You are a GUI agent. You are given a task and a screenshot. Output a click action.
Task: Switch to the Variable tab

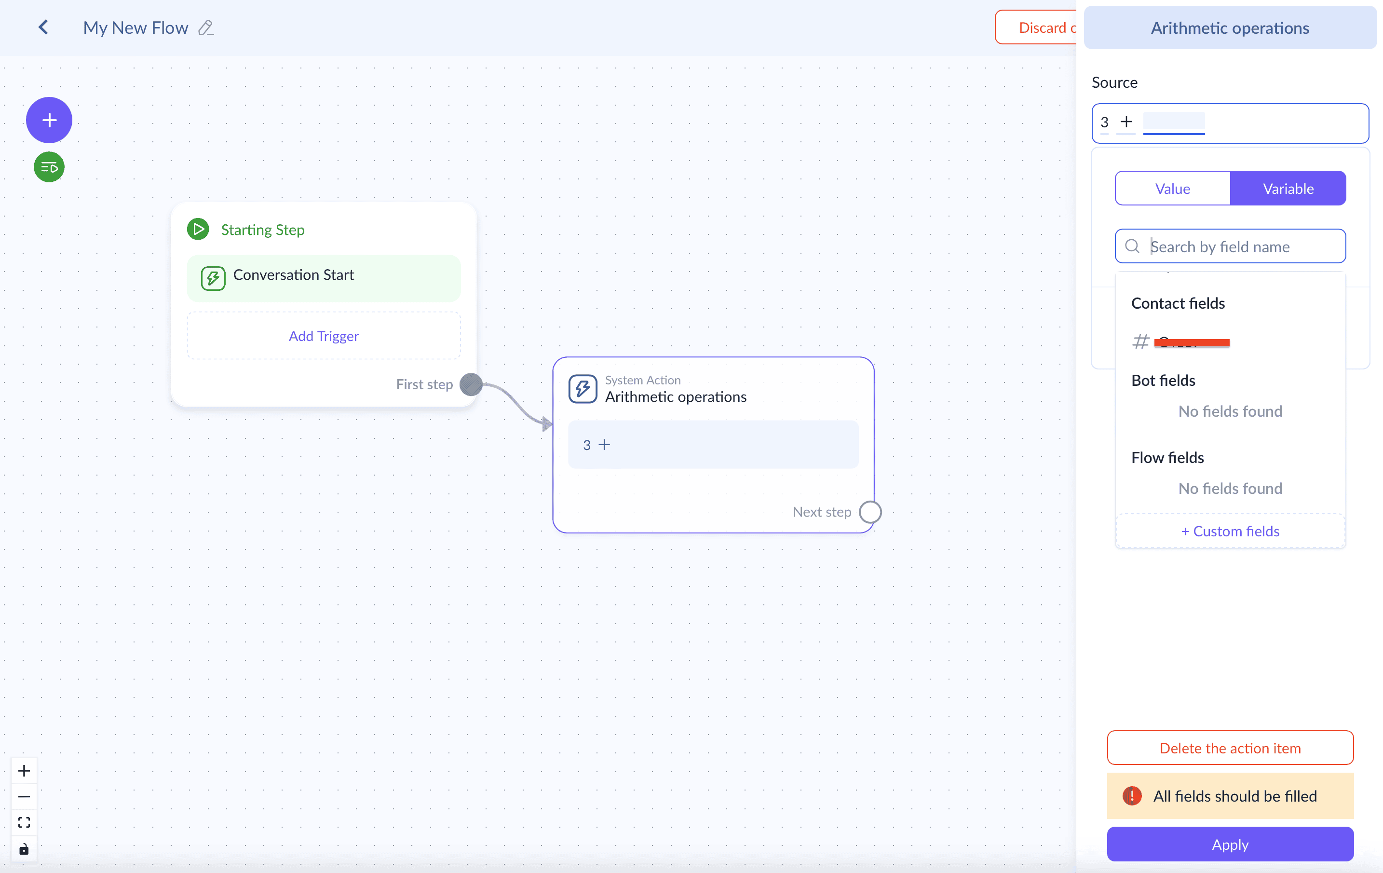click(x=1288, y=189)
